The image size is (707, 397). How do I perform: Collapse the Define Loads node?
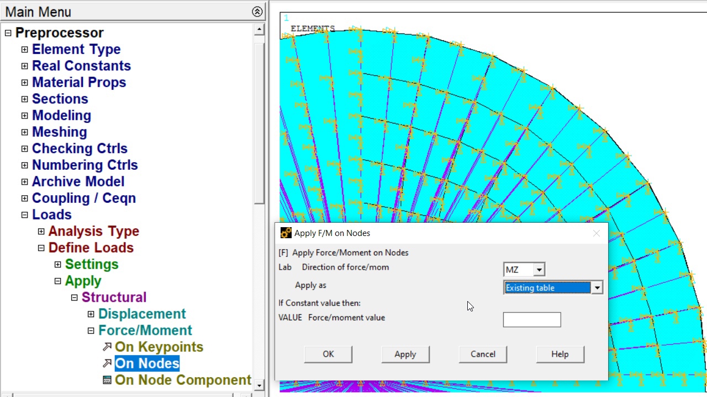[41, 248]
